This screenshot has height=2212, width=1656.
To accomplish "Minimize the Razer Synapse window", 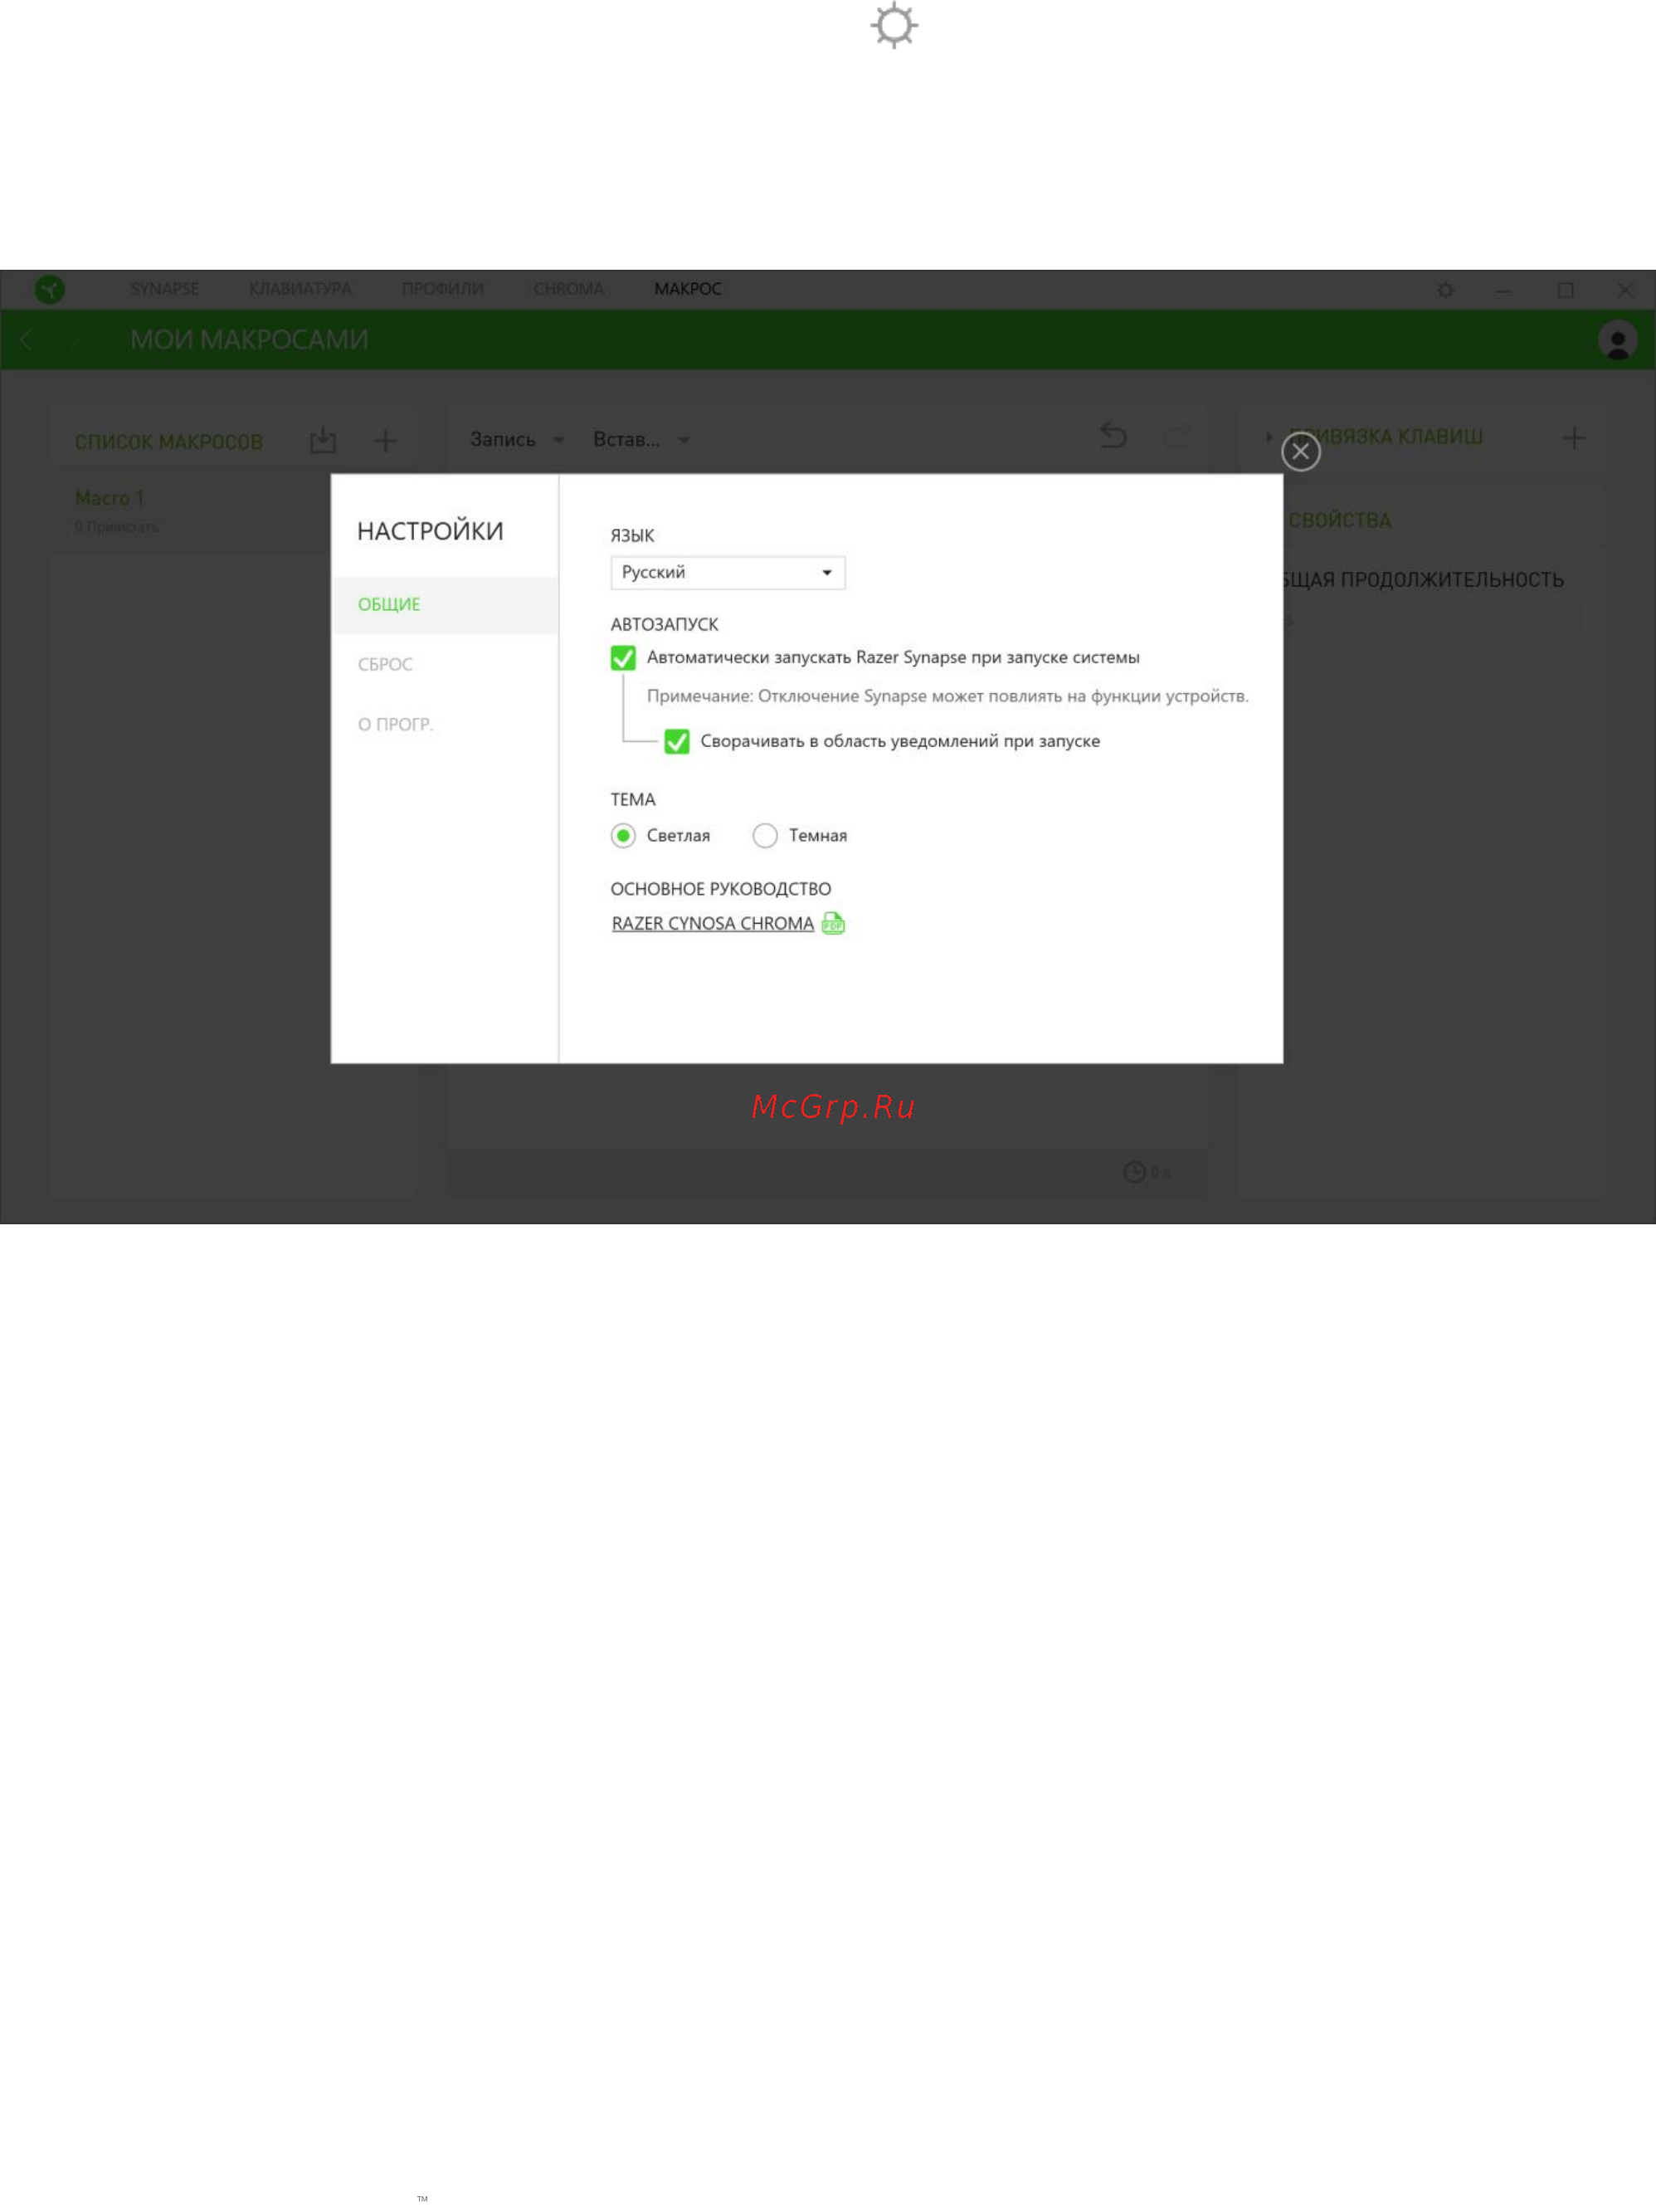I will click(x=1503, y=290).
